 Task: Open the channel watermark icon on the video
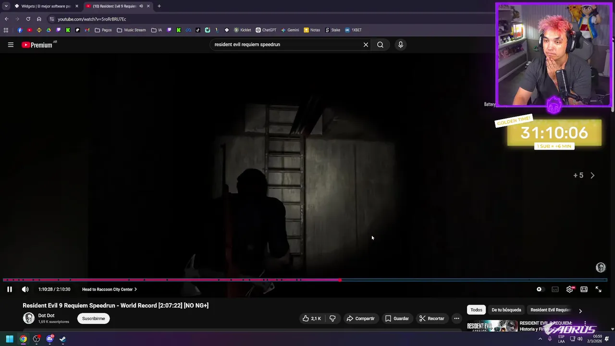(x=601, y=268)
